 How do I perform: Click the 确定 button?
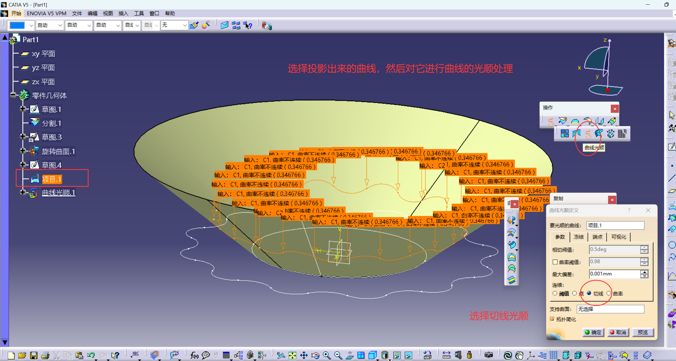[593, 332]
